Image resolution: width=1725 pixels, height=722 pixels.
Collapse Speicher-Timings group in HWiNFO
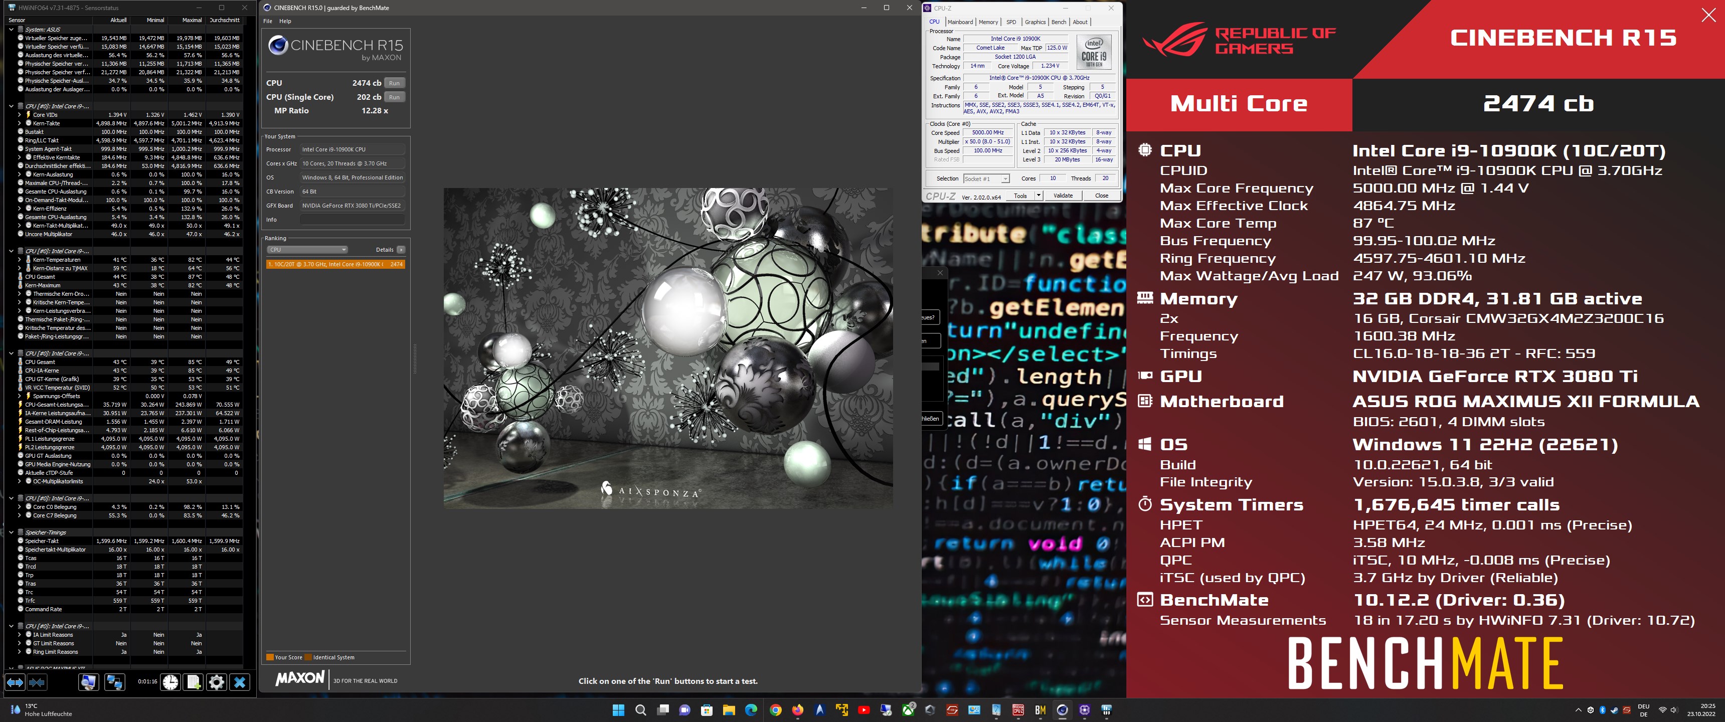click(x=12, y=532)
